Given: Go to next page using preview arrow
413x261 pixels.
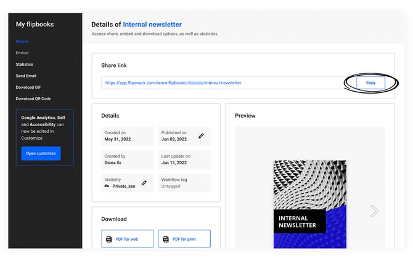Looking at the screenshot, I should [x=374, y=211].
